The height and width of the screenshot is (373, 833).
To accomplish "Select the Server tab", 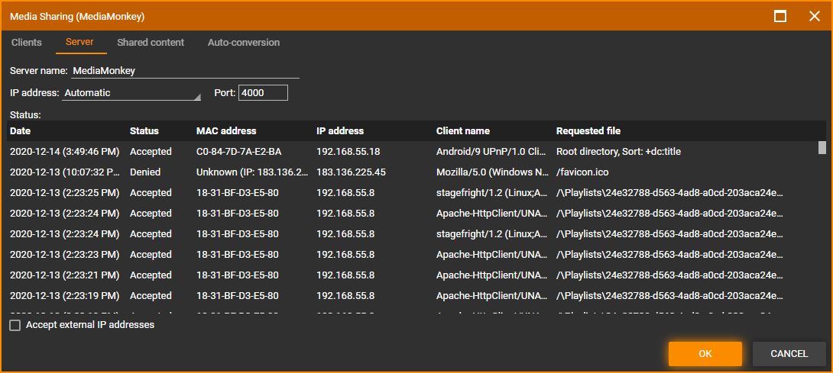I will [x=79, y=43].
